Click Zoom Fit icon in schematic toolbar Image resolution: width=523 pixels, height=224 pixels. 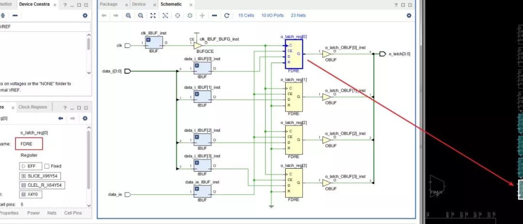click(153, 16)
